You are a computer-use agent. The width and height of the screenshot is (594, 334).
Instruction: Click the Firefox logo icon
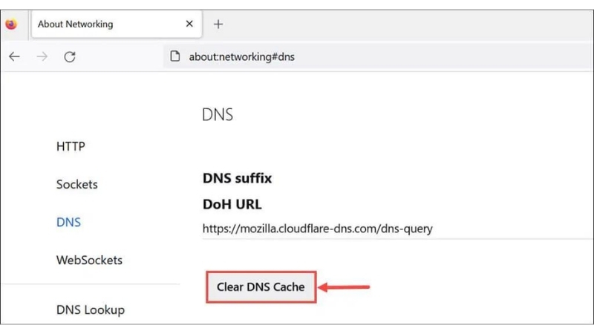[11, 24]
